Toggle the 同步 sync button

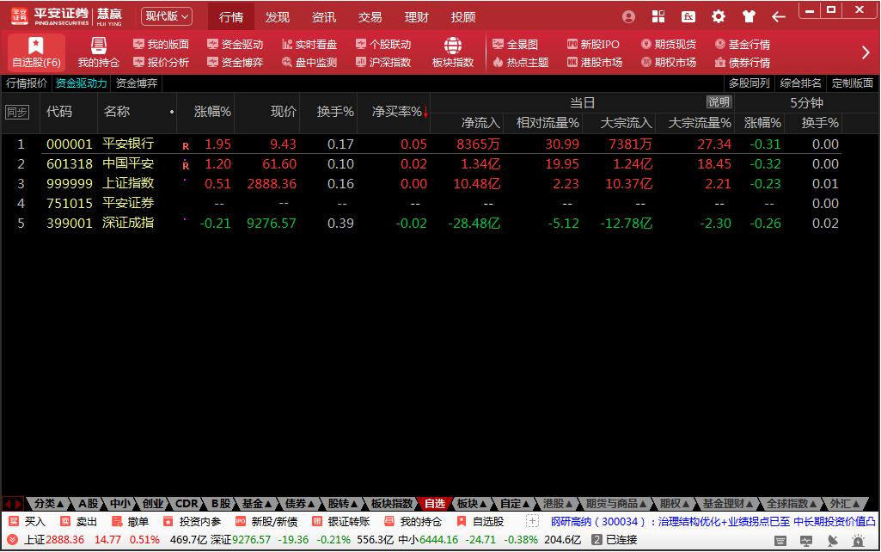[17, 112]
